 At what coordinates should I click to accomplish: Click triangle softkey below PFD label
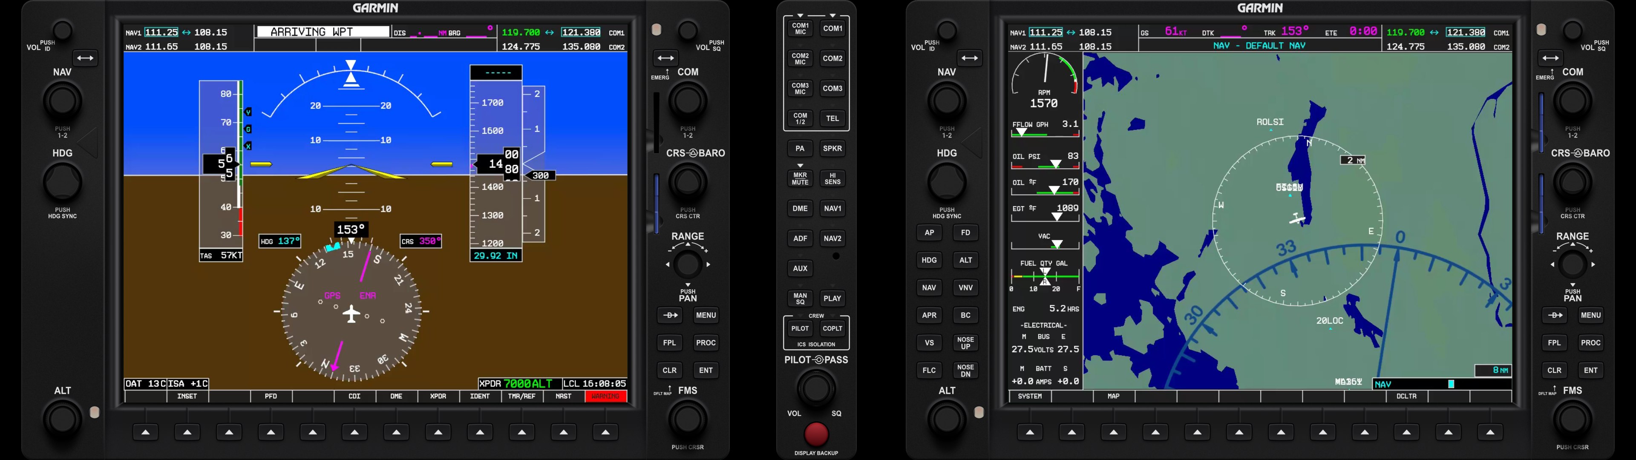[x=271, y=433]
